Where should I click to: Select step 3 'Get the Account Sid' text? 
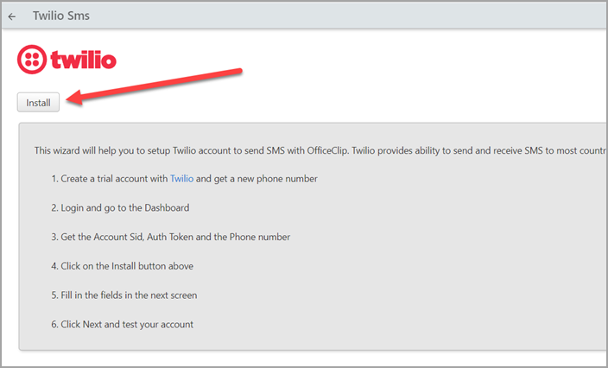click(x=175, y=237)
